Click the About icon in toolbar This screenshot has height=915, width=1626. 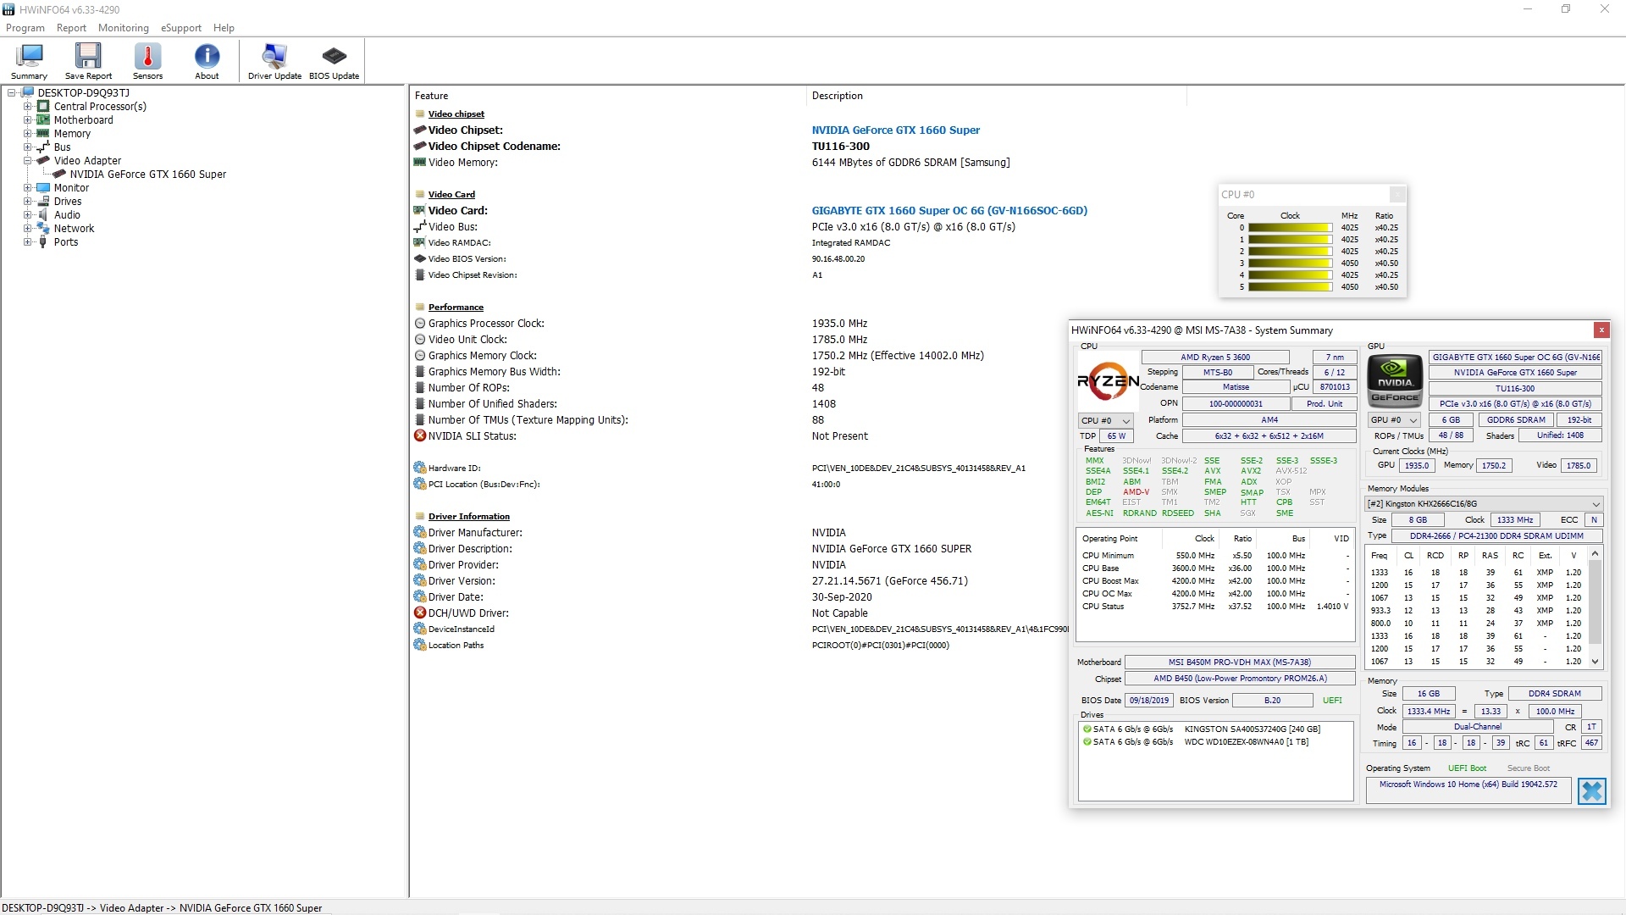coord(206,60)
